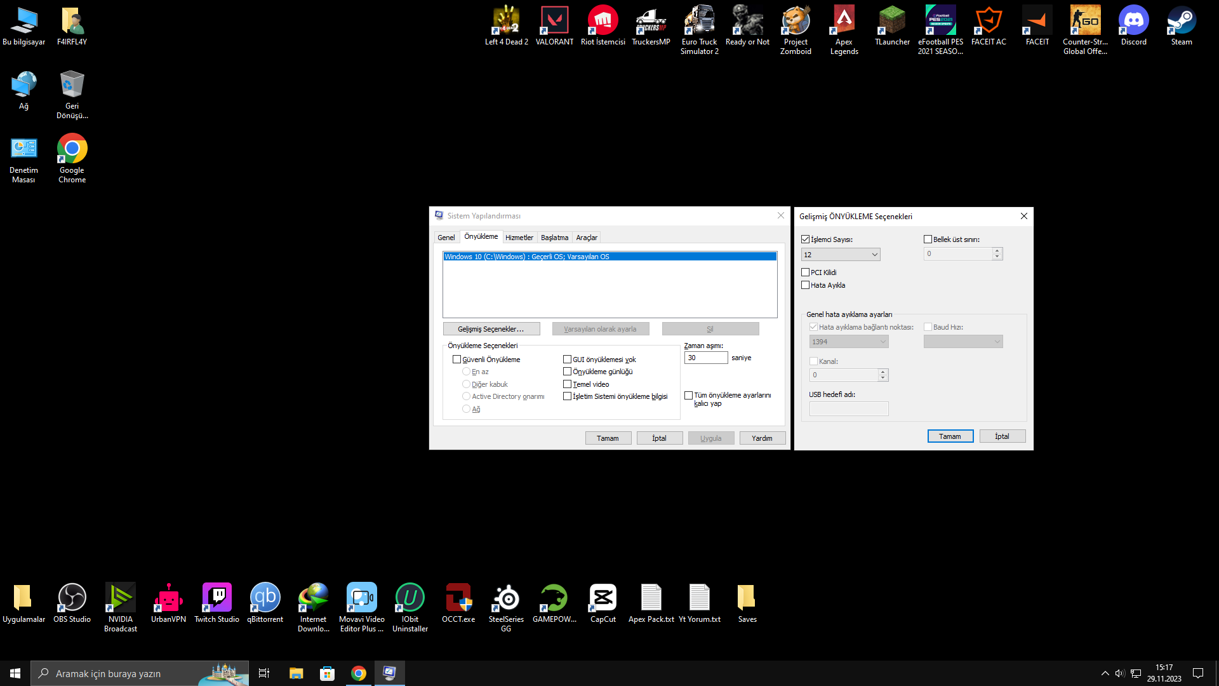Check GUI önyüklemesi yok option
1219x686 pixels.
(x=567, y=360)
